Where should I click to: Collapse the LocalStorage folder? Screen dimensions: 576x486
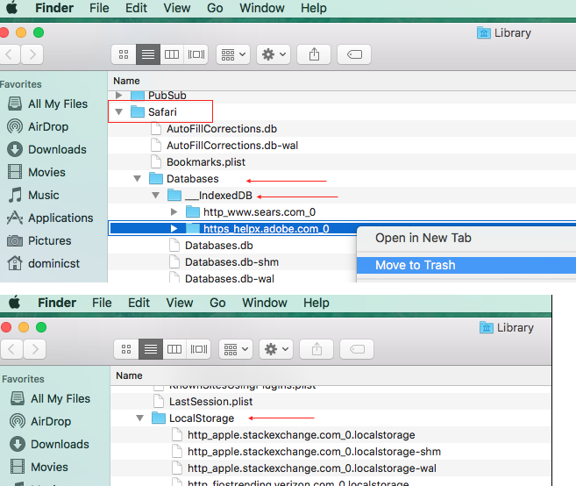[140, 418]
